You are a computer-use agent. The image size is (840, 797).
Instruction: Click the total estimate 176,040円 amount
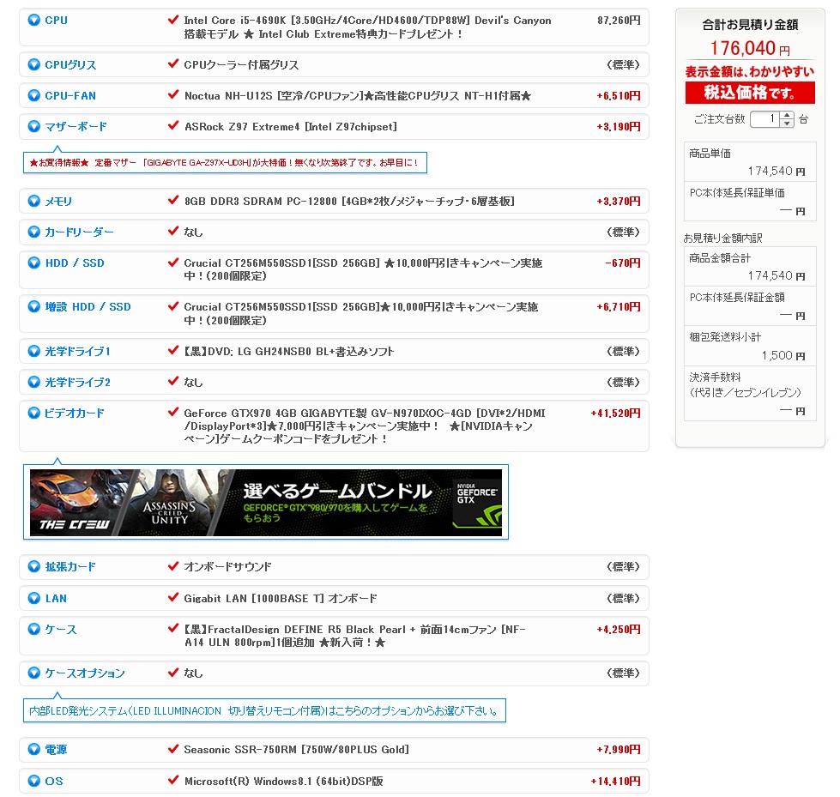click(x=749, y=49)
